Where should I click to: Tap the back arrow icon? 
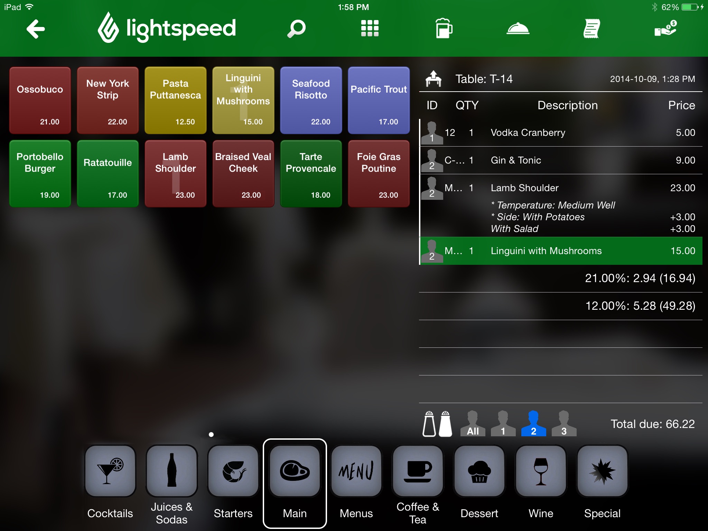coord(36,29)
